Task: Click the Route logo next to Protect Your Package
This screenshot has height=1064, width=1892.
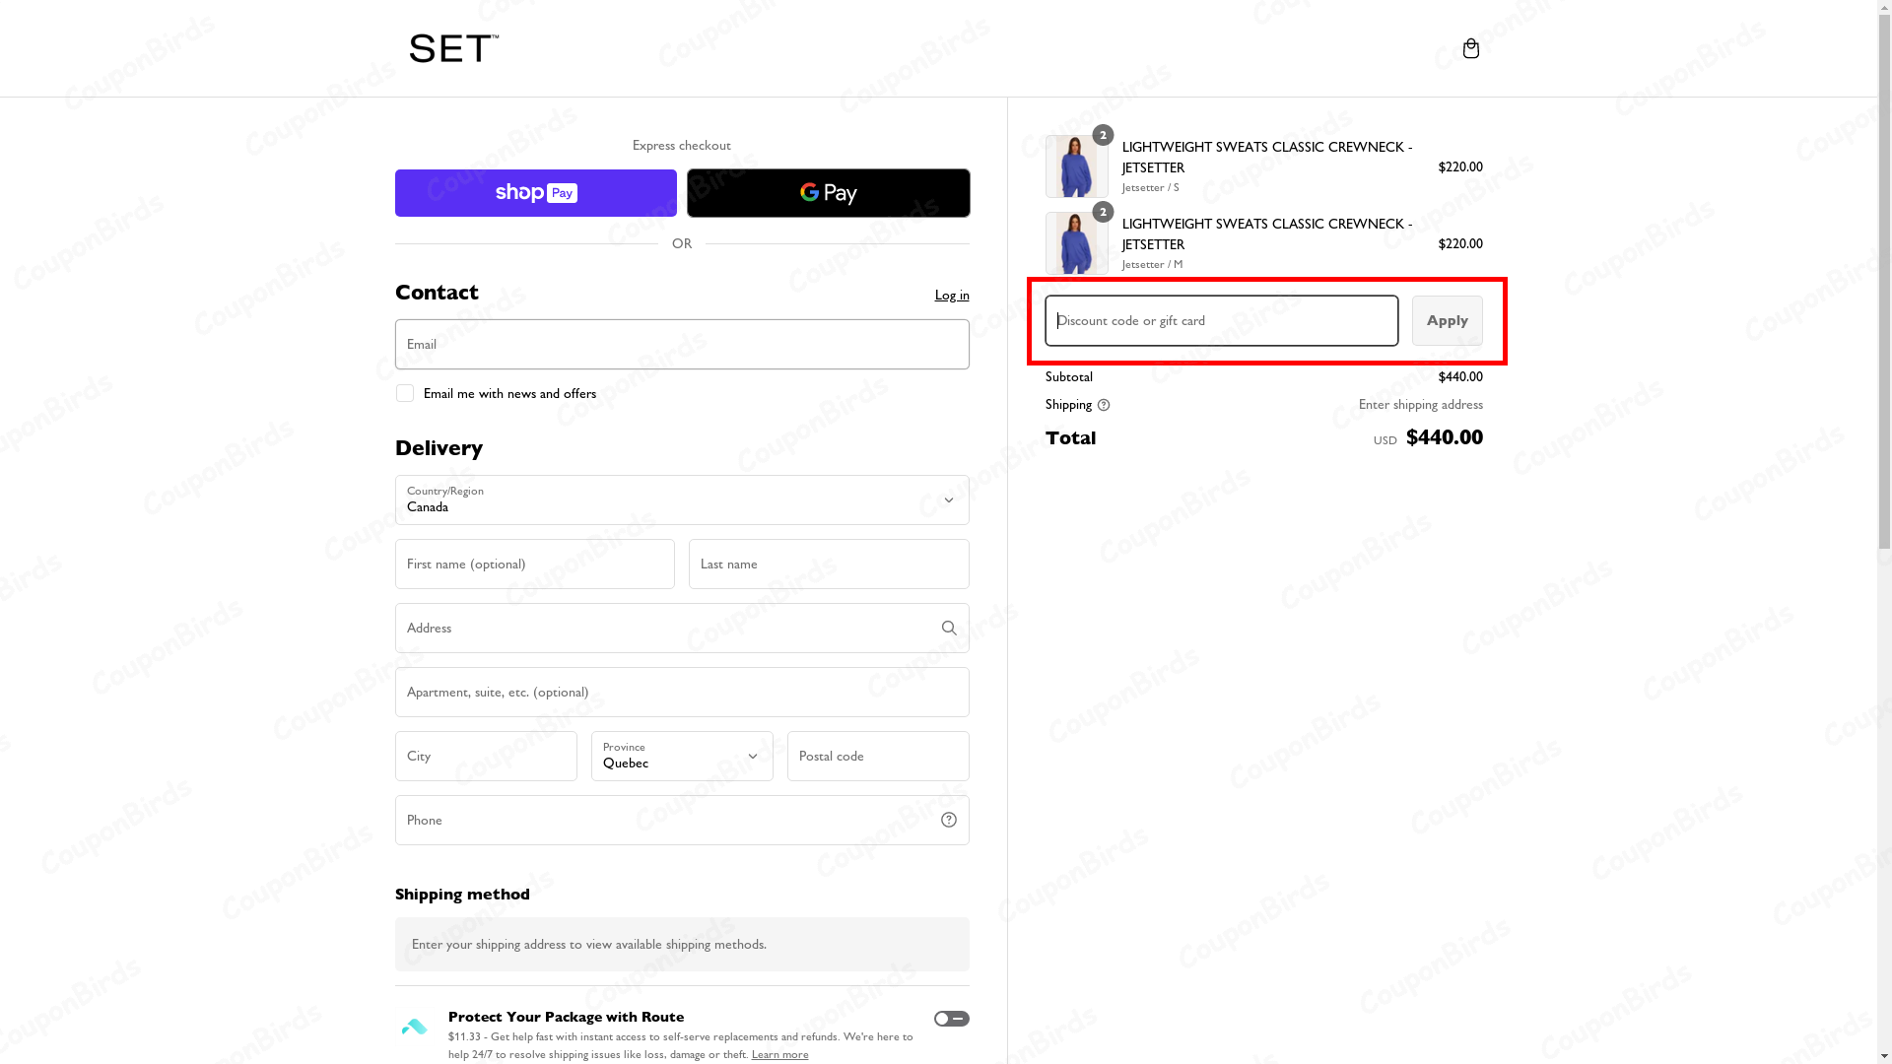Action: click(414, 1026)
